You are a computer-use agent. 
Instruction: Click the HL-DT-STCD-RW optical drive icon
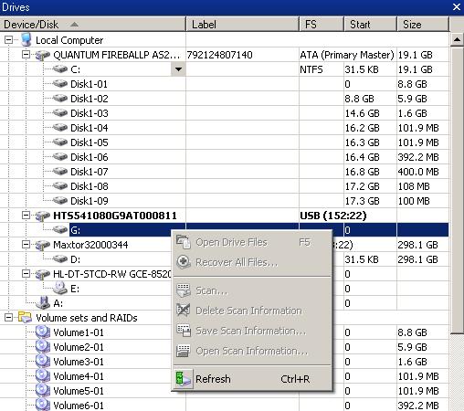point(43,274)
